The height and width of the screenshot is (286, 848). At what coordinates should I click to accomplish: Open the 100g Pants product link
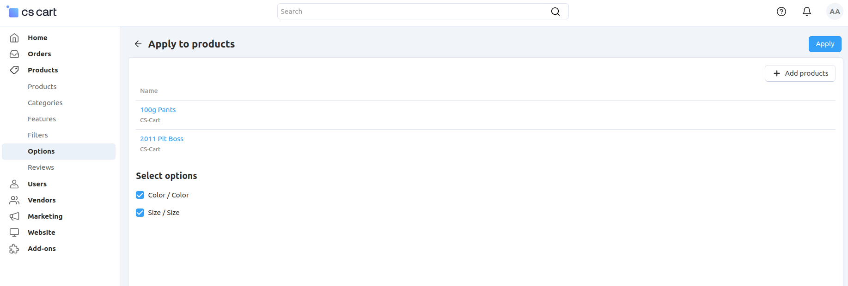coord(158,110)
